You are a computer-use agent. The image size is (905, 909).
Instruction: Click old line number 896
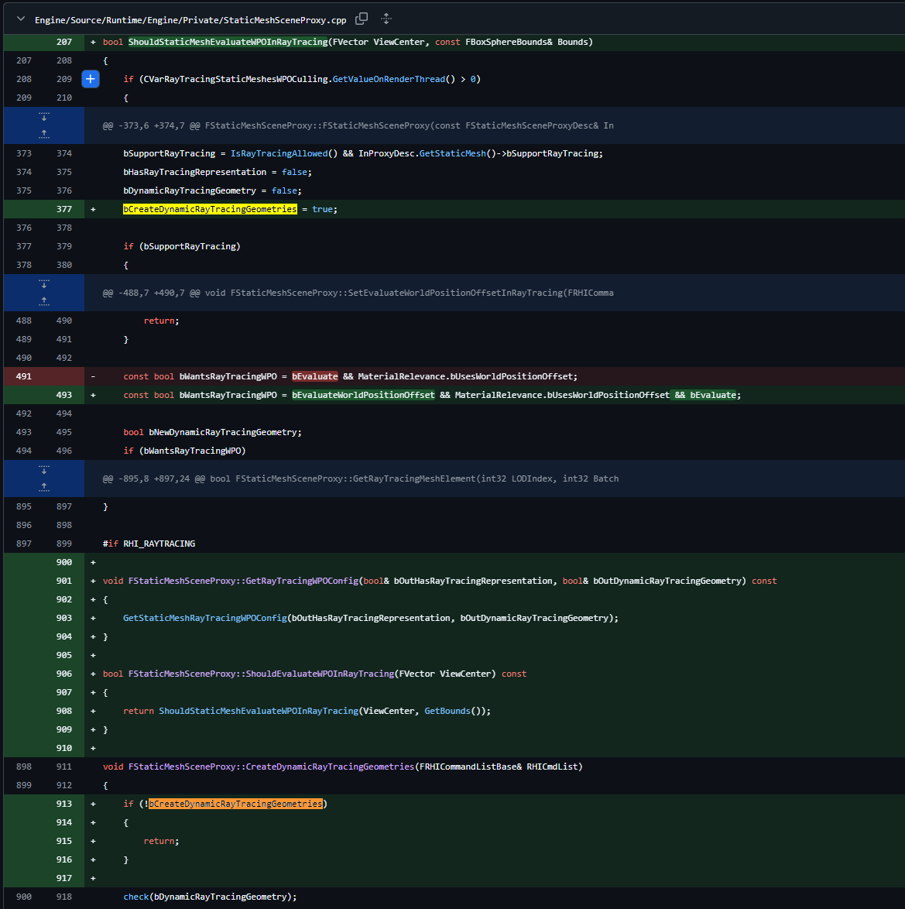pos(24,525)
